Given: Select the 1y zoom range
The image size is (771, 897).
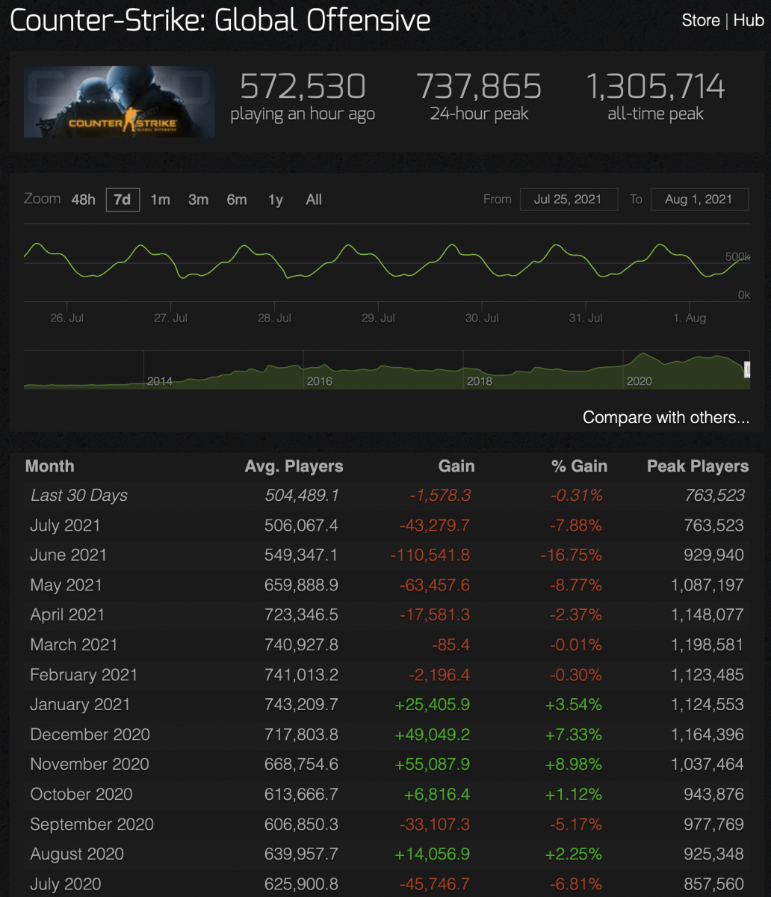Looking at the screenshot, I should pyautogui.click(x=276, y=200).
